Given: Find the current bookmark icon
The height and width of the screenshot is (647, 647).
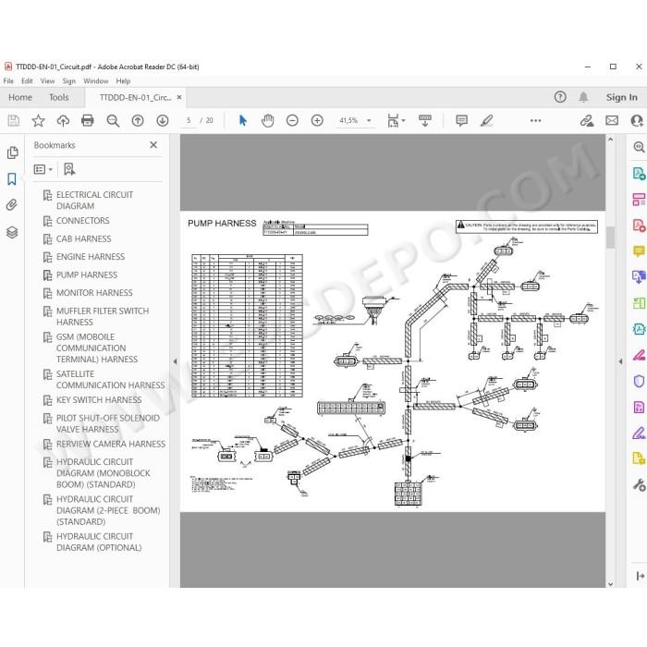Looking at the screenshot, I should [69, 169].
